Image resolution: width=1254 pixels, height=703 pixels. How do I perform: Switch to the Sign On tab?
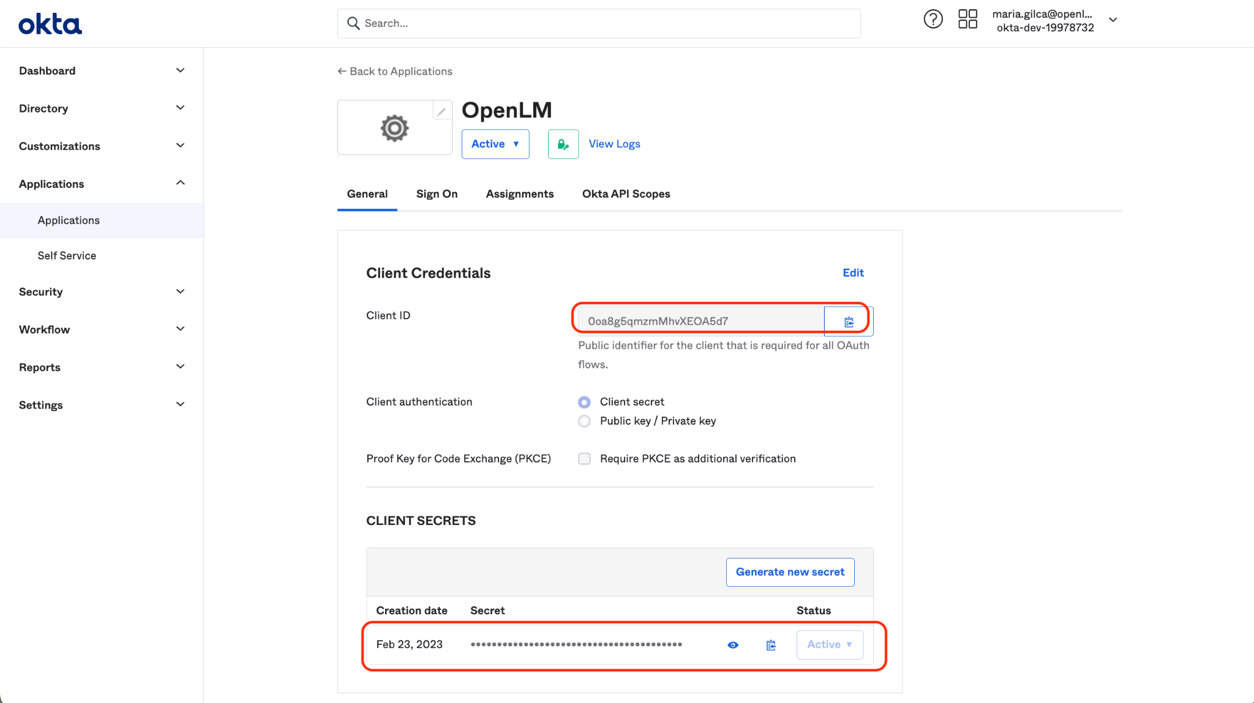tap(437, 194)
